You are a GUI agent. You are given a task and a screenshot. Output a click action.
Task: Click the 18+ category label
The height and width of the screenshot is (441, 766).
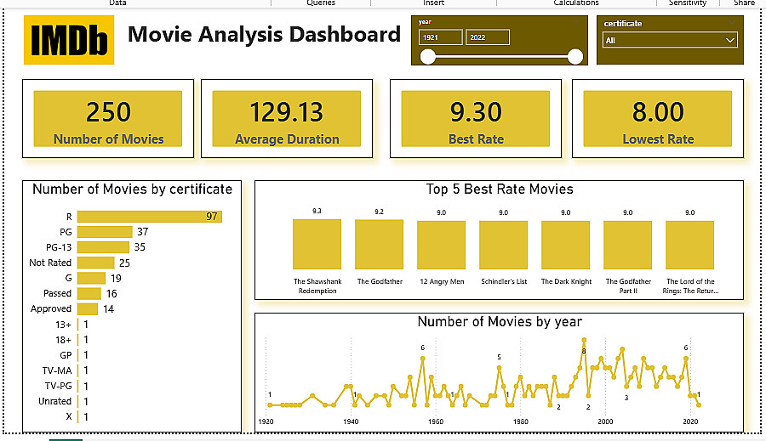tap(64, 340)
